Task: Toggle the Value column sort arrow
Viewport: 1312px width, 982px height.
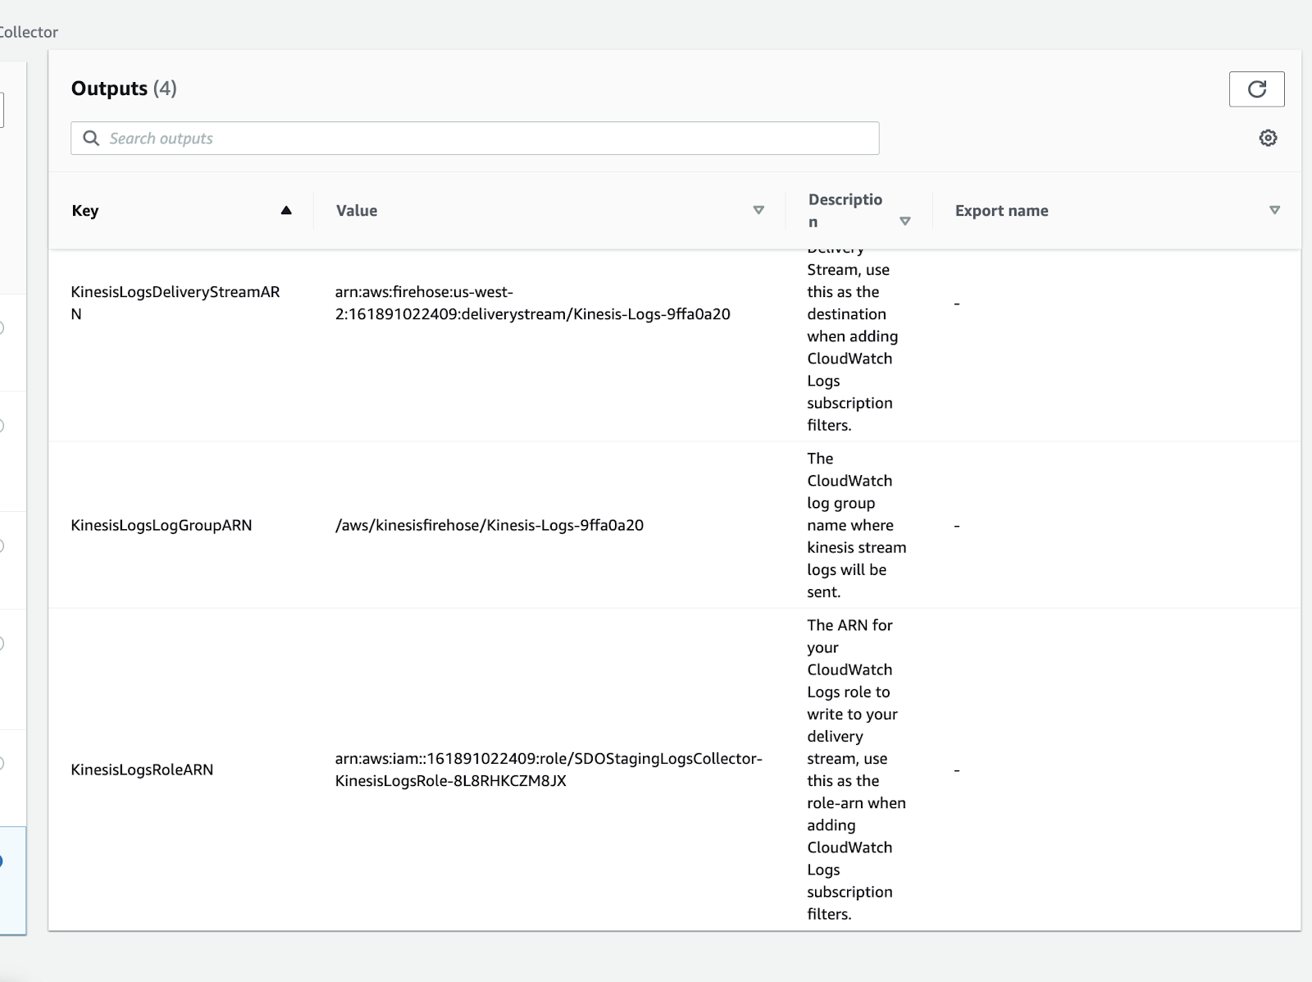Action: (758, 211)
